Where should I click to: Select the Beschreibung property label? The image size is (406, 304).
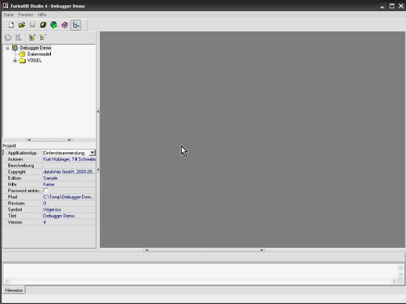pos(21,166)
